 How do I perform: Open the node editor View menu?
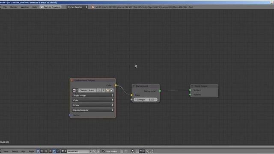(6, 151)
